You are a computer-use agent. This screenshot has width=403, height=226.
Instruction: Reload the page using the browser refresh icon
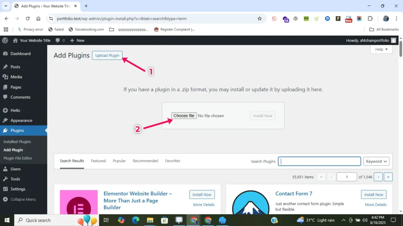tap(28, 18)
